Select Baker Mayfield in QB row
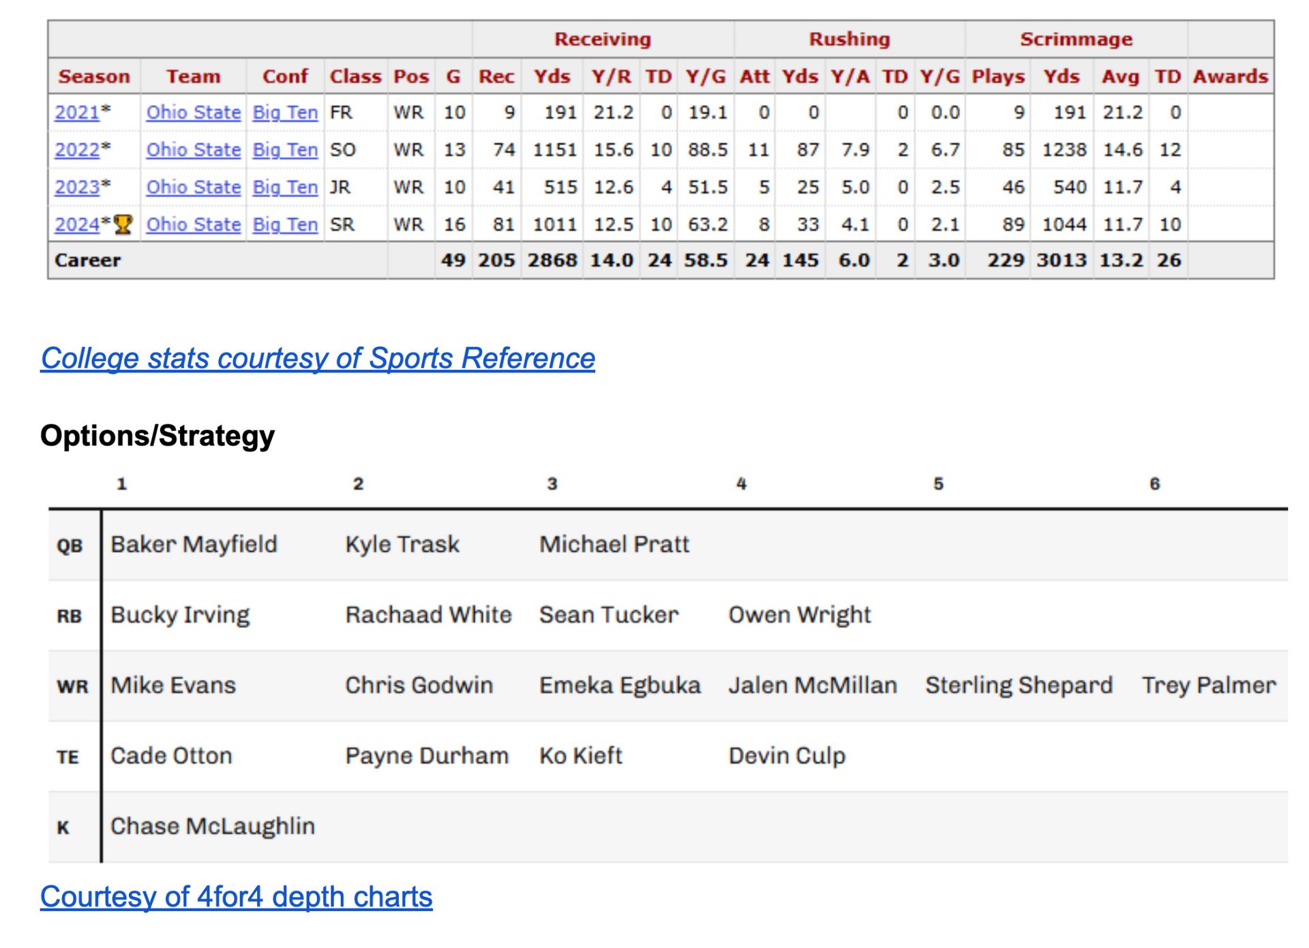Viewport: 1309px width, 948px height. 194,544
